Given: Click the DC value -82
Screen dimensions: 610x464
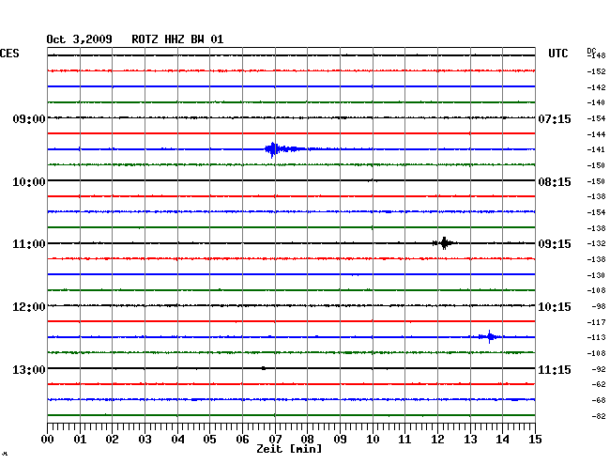Looking at the screenshot, I should click(x=599, y=416).
